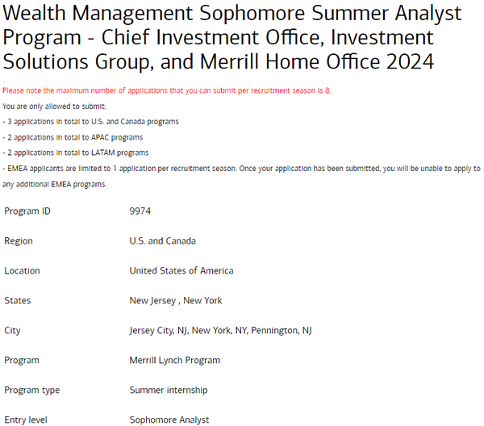Click the Program ID label
Screen dimensions: 484x426
coord(27,211)
